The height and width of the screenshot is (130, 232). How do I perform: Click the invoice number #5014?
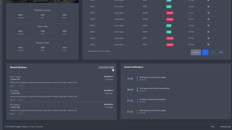[93, 38]
